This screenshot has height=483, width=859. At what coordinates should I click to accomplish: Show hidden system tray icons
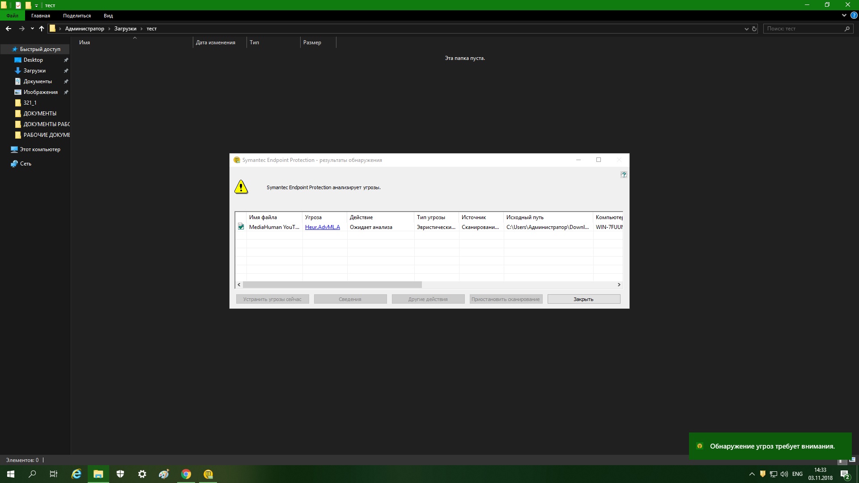(x=752, y=474)
